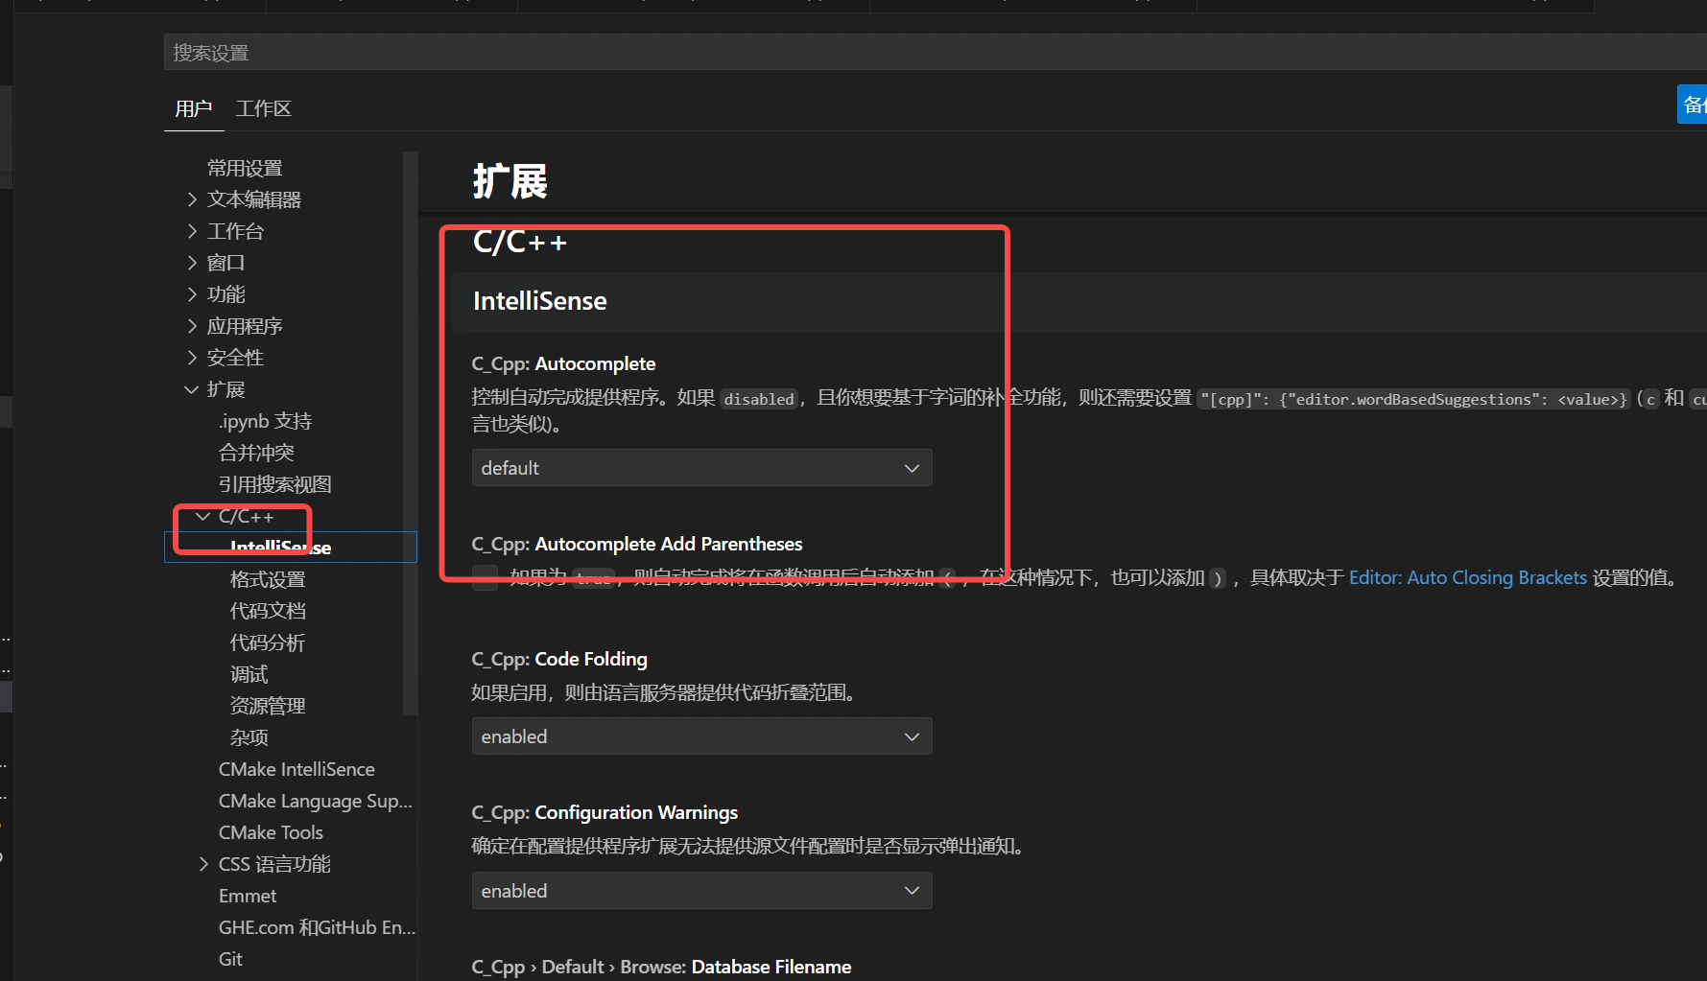Expand the 功能 tree chevron

(x=192, y=294)
